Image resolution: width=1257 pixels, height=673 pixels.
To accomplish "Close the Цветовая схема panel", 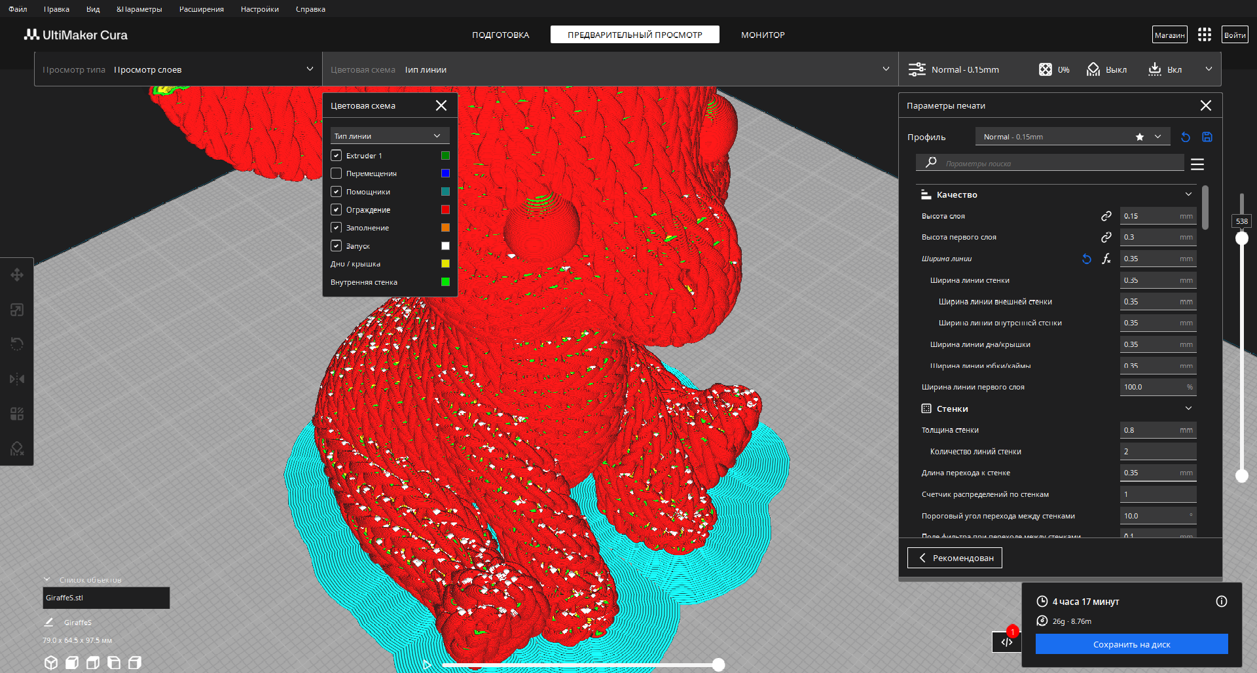I will click(441, 105).
